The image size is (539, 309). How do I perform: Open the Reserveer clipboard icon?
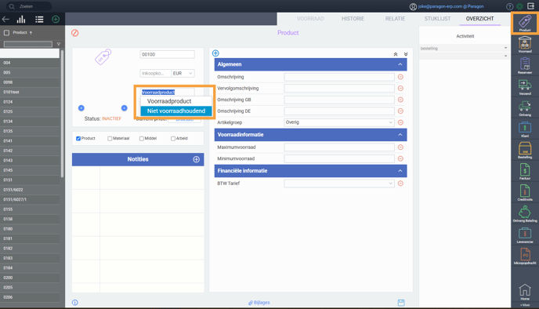click(525, 66)
